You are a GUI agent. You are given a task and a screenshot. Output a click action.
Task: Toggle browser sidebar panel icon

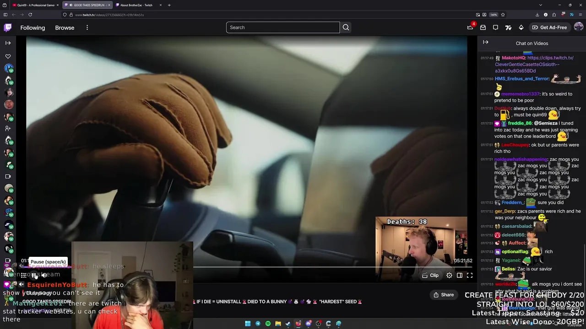click(x=5, y=15)
